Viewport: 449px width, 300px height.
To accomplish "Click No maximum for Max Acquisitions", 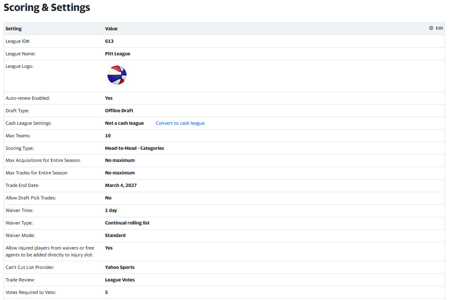I will click(120, 160).
